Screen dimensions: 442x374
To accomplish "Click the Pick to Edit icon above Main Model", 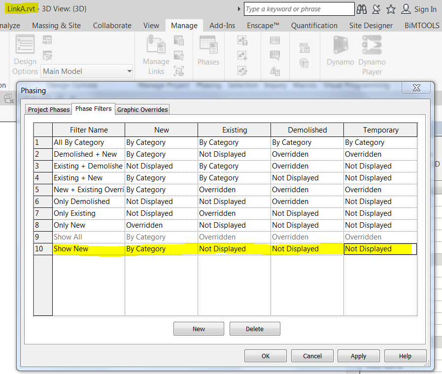I will 47,56.
